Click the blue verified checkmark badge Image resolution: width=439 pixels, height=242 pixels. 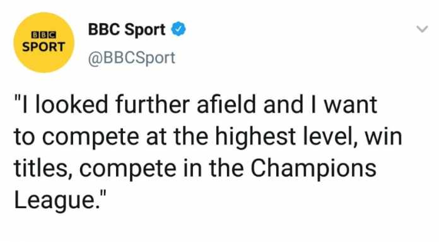[179, 29]
